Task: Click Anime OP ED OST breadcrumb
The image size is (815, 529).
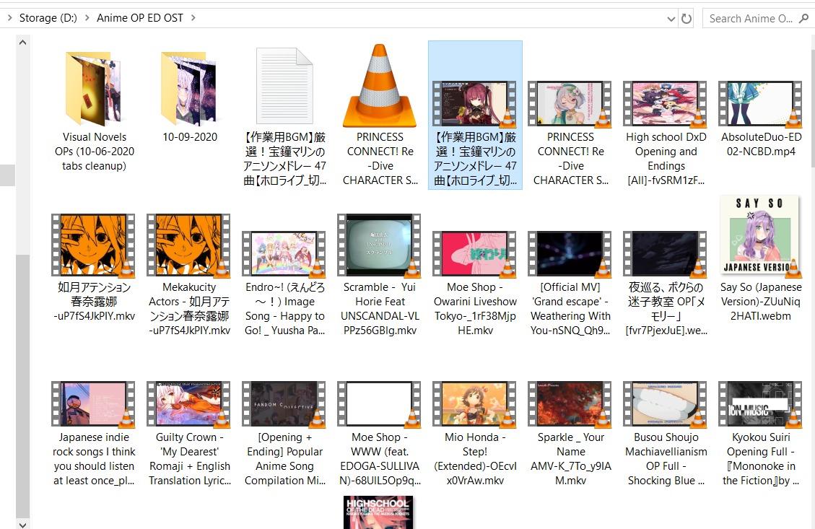Action: click(140, 17)
